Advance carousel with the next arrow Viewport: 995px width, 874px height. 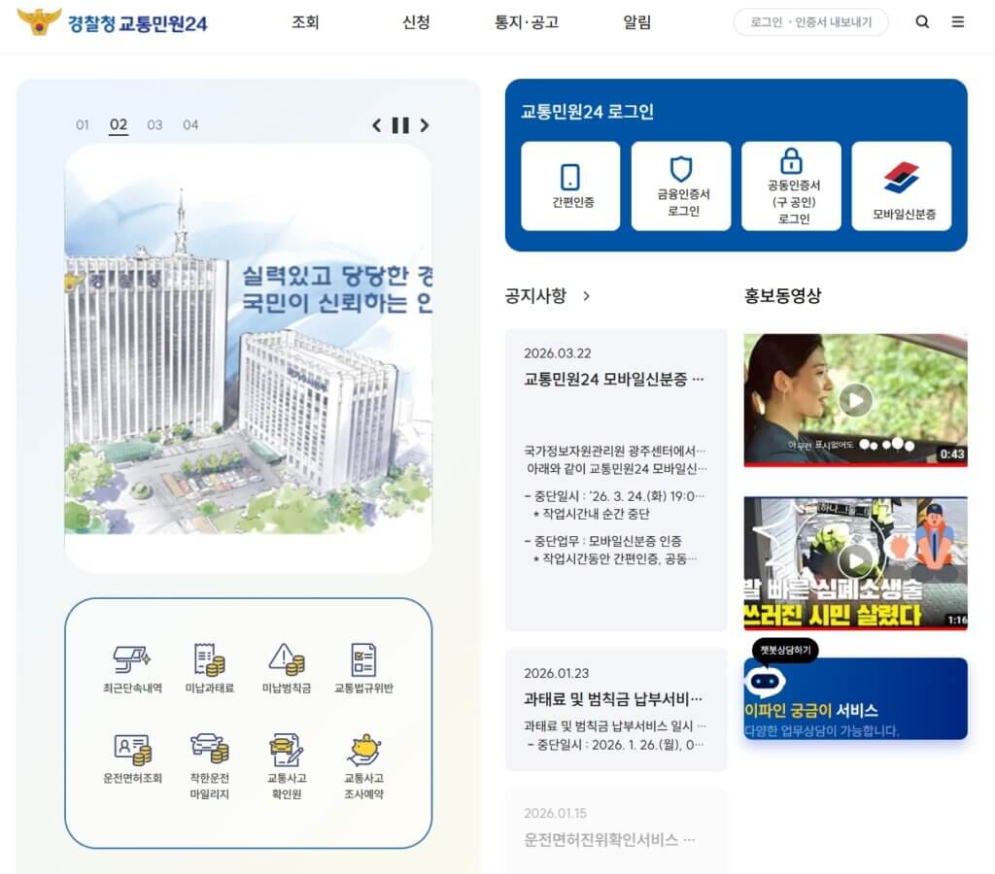425,125
